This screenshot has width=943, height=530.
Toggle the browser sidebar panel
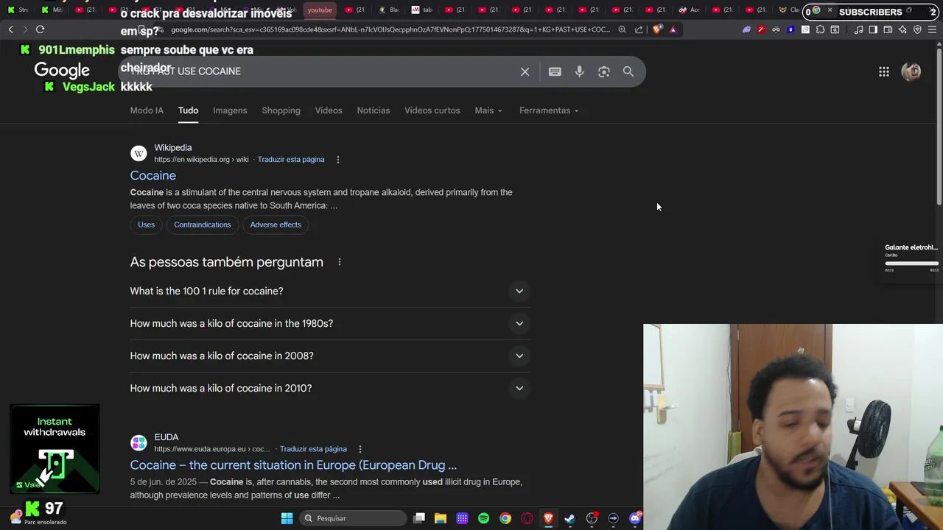pos(873,29)
